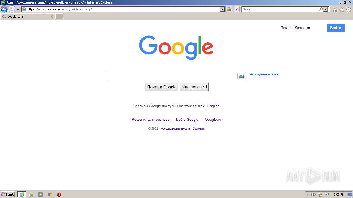Minimize the Internet Explorer window

click(x=341, y=2)
